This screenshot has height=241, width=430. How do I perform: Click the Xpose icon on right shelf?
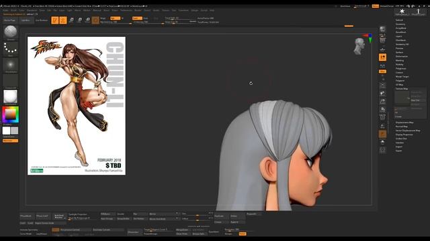click(382, 150)
